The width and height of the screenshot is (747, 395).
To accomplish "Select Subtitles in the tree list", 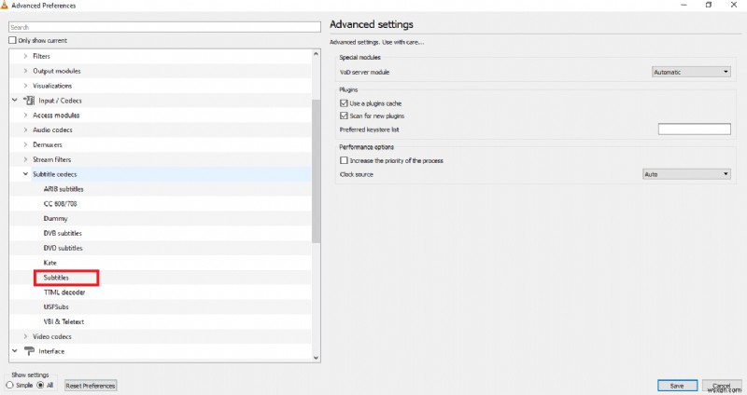I will click(x=57, y=278).
